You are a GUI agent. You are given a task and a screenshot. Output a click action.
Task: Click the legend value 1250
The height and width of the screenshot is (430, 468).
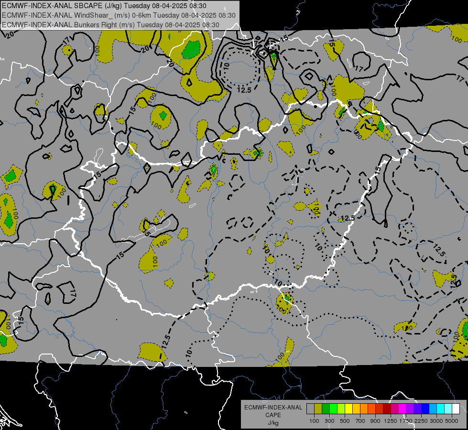[391, 421]
